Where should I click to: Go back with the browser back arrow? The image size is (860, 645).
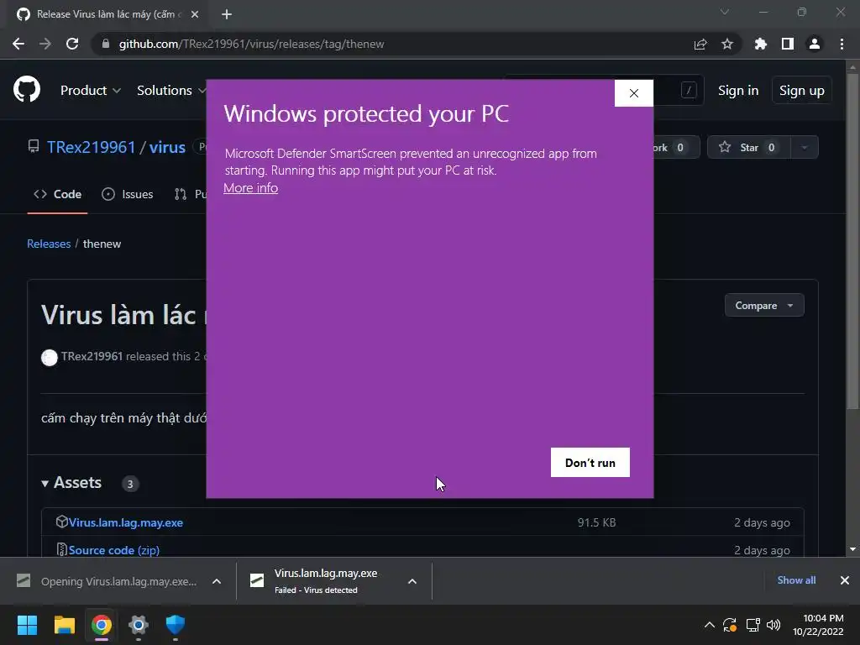coord(18,44)
